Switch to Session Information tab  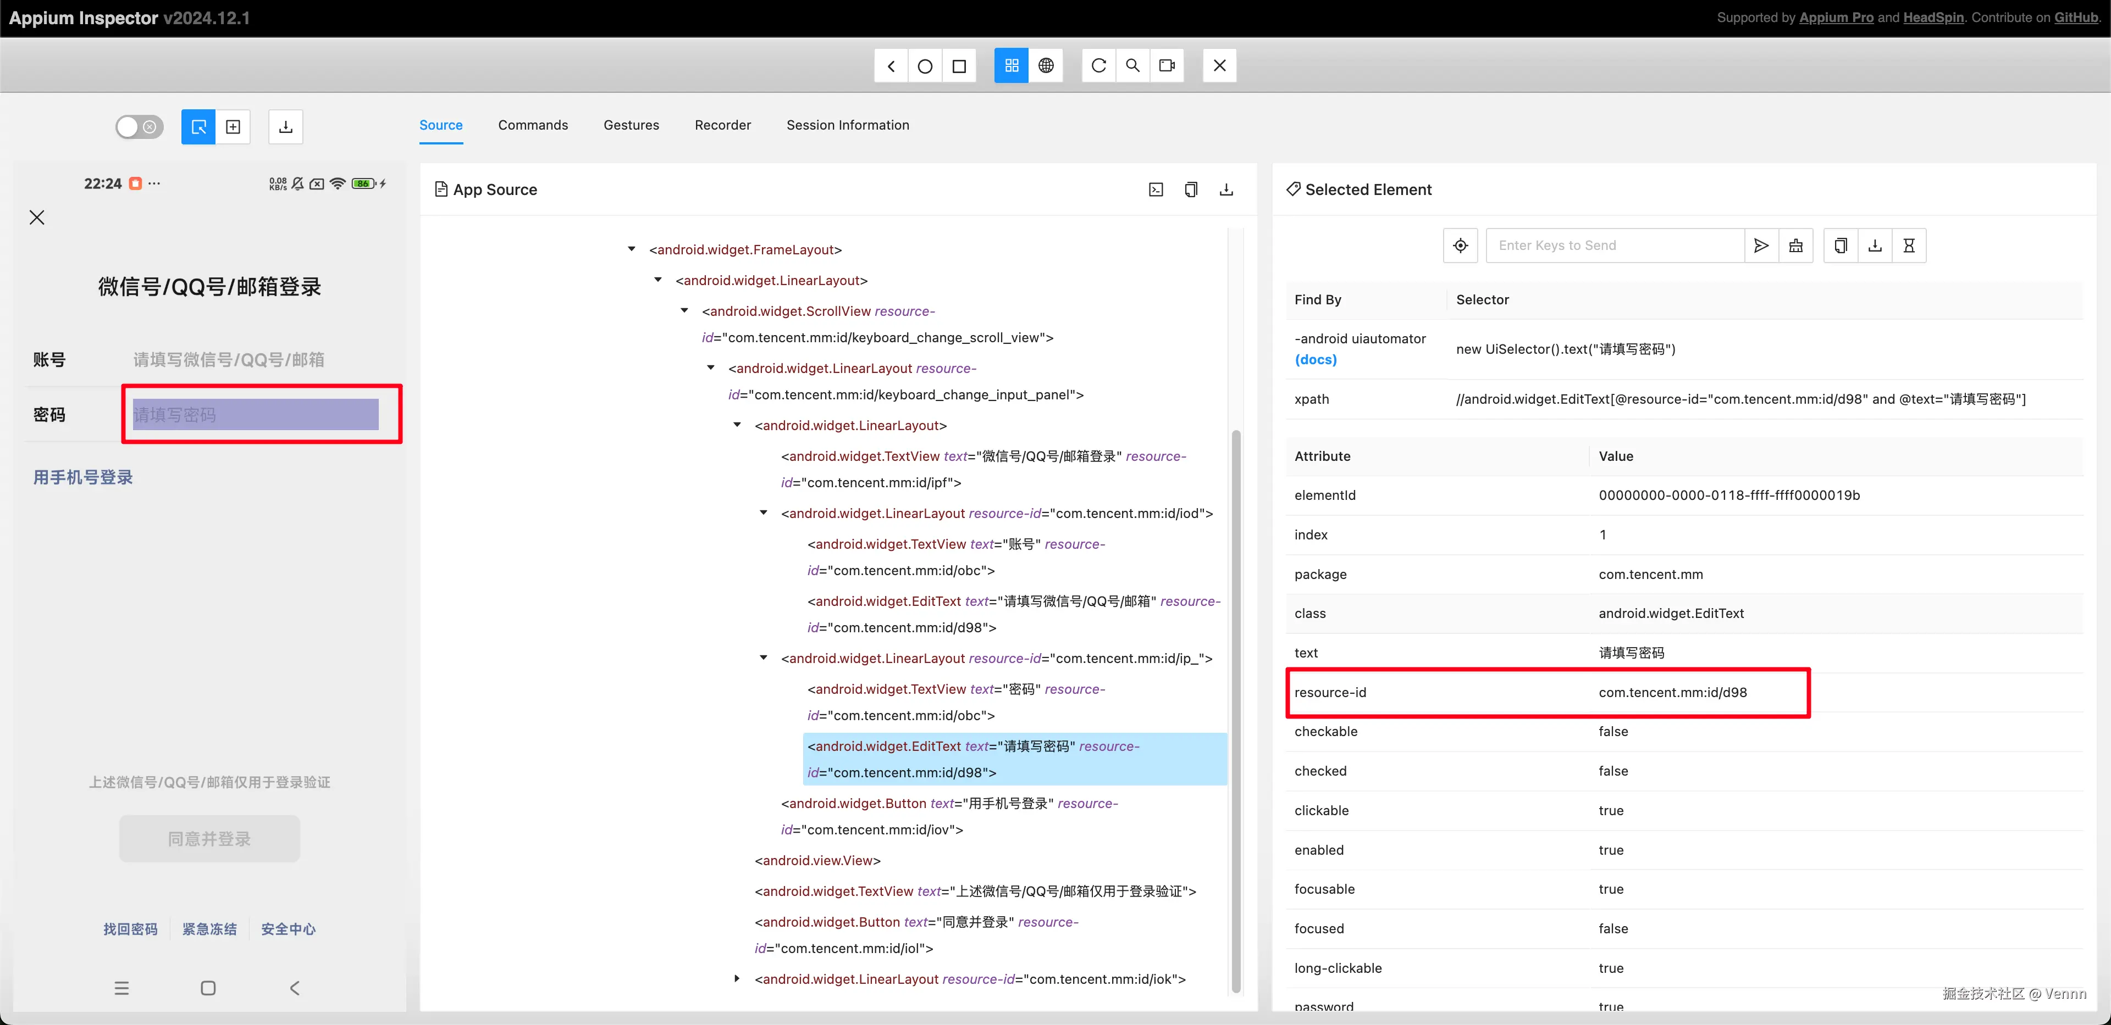pyautogui.click(x=847, y=125)
